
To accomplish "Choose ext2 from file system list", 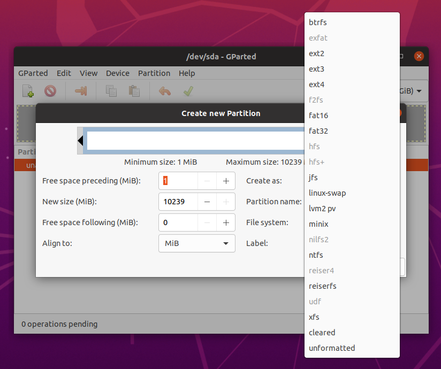I will [x=352, y=53].
